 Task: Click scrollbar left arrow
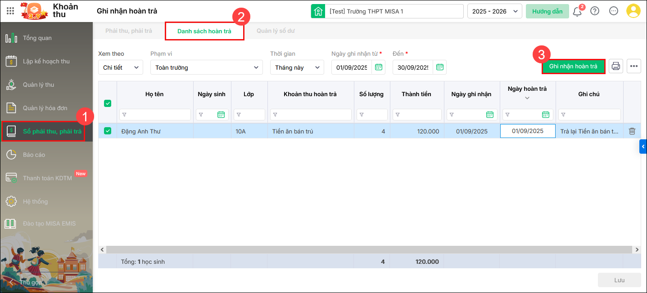[102, 249]
